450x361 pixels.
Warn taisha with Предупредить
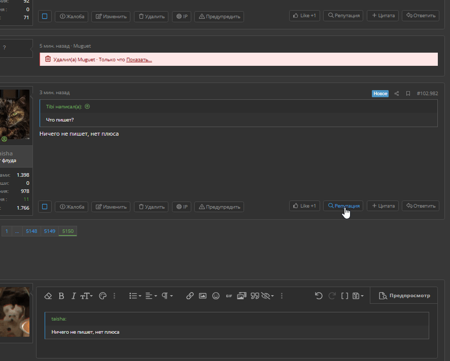click(x=219, y=207)
